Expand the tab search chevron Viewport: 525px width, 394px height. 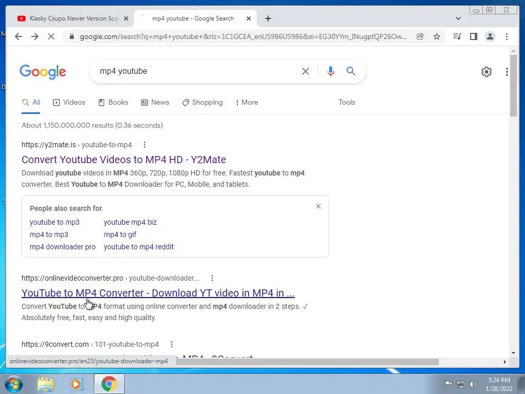(458, 18)
